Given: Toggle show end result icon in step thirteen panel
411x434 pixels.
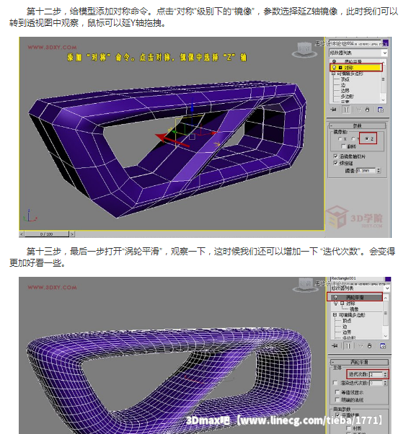Looking at the screenshot, I should [348, 346].
